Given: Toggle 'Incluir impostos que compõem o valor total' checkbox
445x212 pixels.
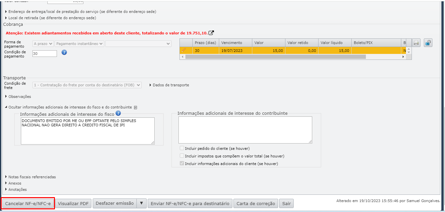Looking at the screenshot, I should coord(182,156).
